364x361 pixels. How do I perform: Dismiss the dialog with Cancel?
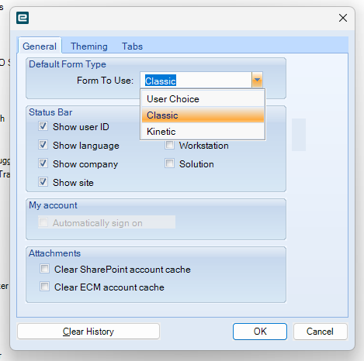coord(320,332)
